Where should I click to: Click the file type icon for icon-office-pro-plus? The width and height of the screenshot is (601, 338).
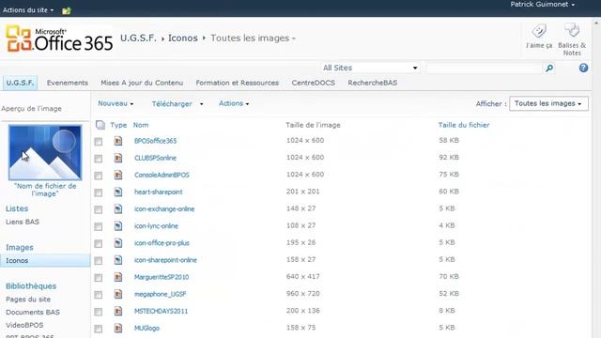(118, 243)
